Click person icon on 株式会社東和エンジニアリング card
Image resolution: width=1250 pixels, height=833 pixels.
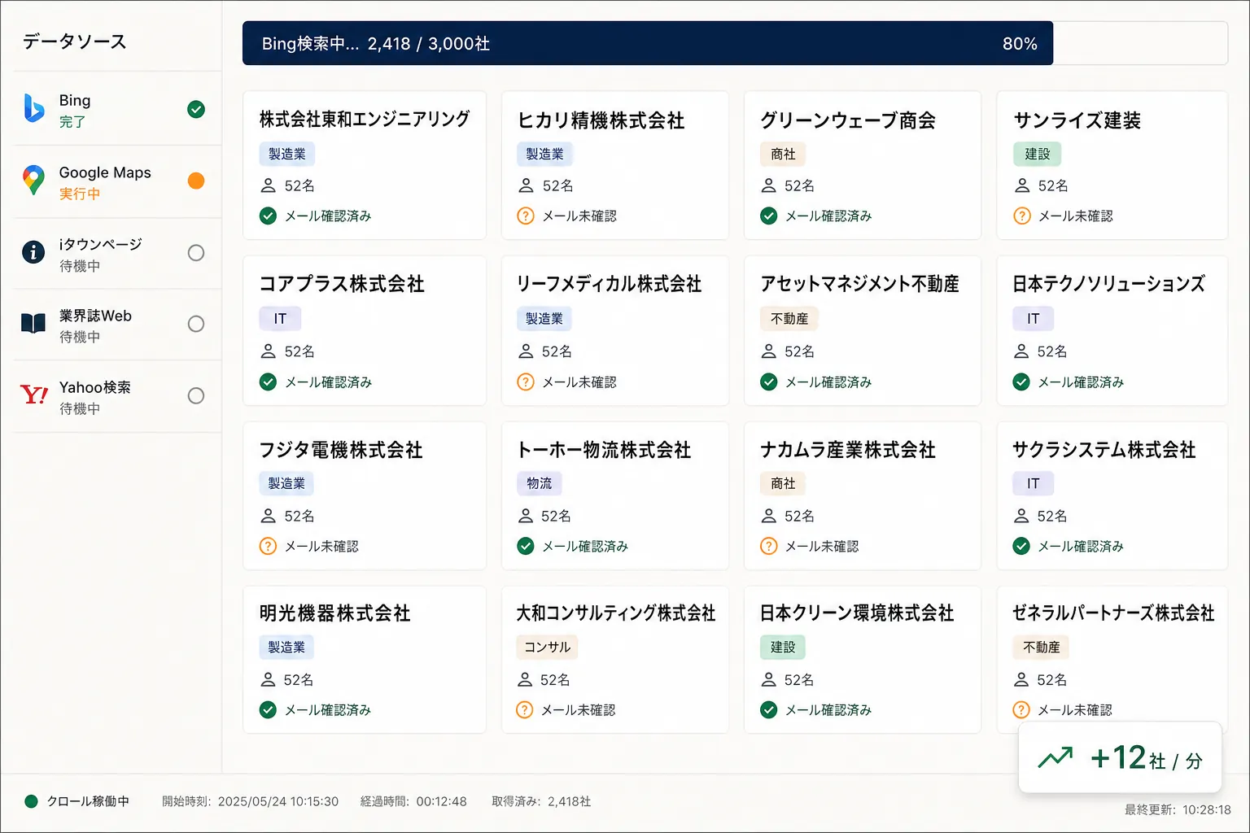pyautogui.click(x=268, y=185)
